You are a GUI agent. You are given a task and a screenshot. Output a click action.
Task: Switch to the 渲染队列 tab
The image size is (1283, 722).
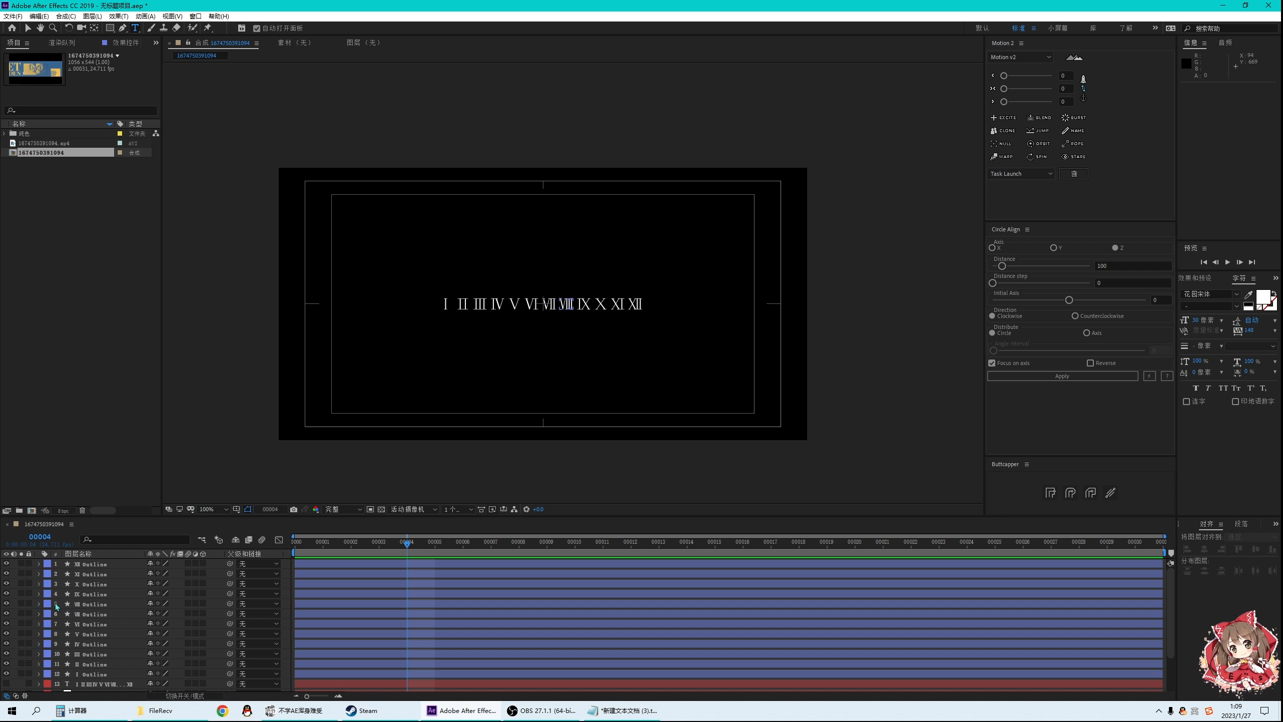tap(62, 43)
